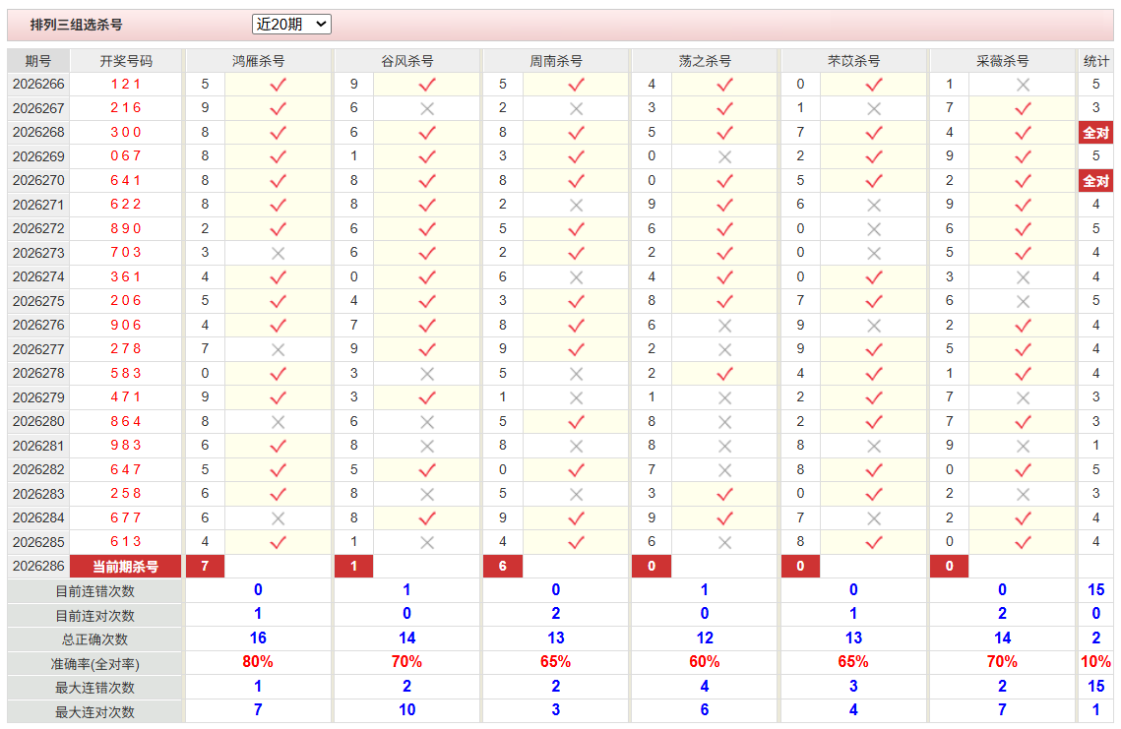Viewport: 1121px width, 729px height.
Task: Click the 荡之杀号 cross mark for period 2026269
Action: point(725,156)
